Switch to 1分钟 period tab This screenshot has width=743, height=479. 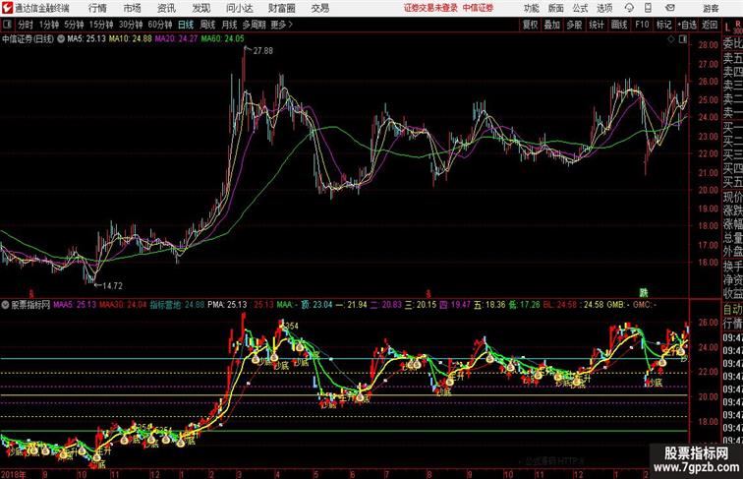[x=49, y=25]
